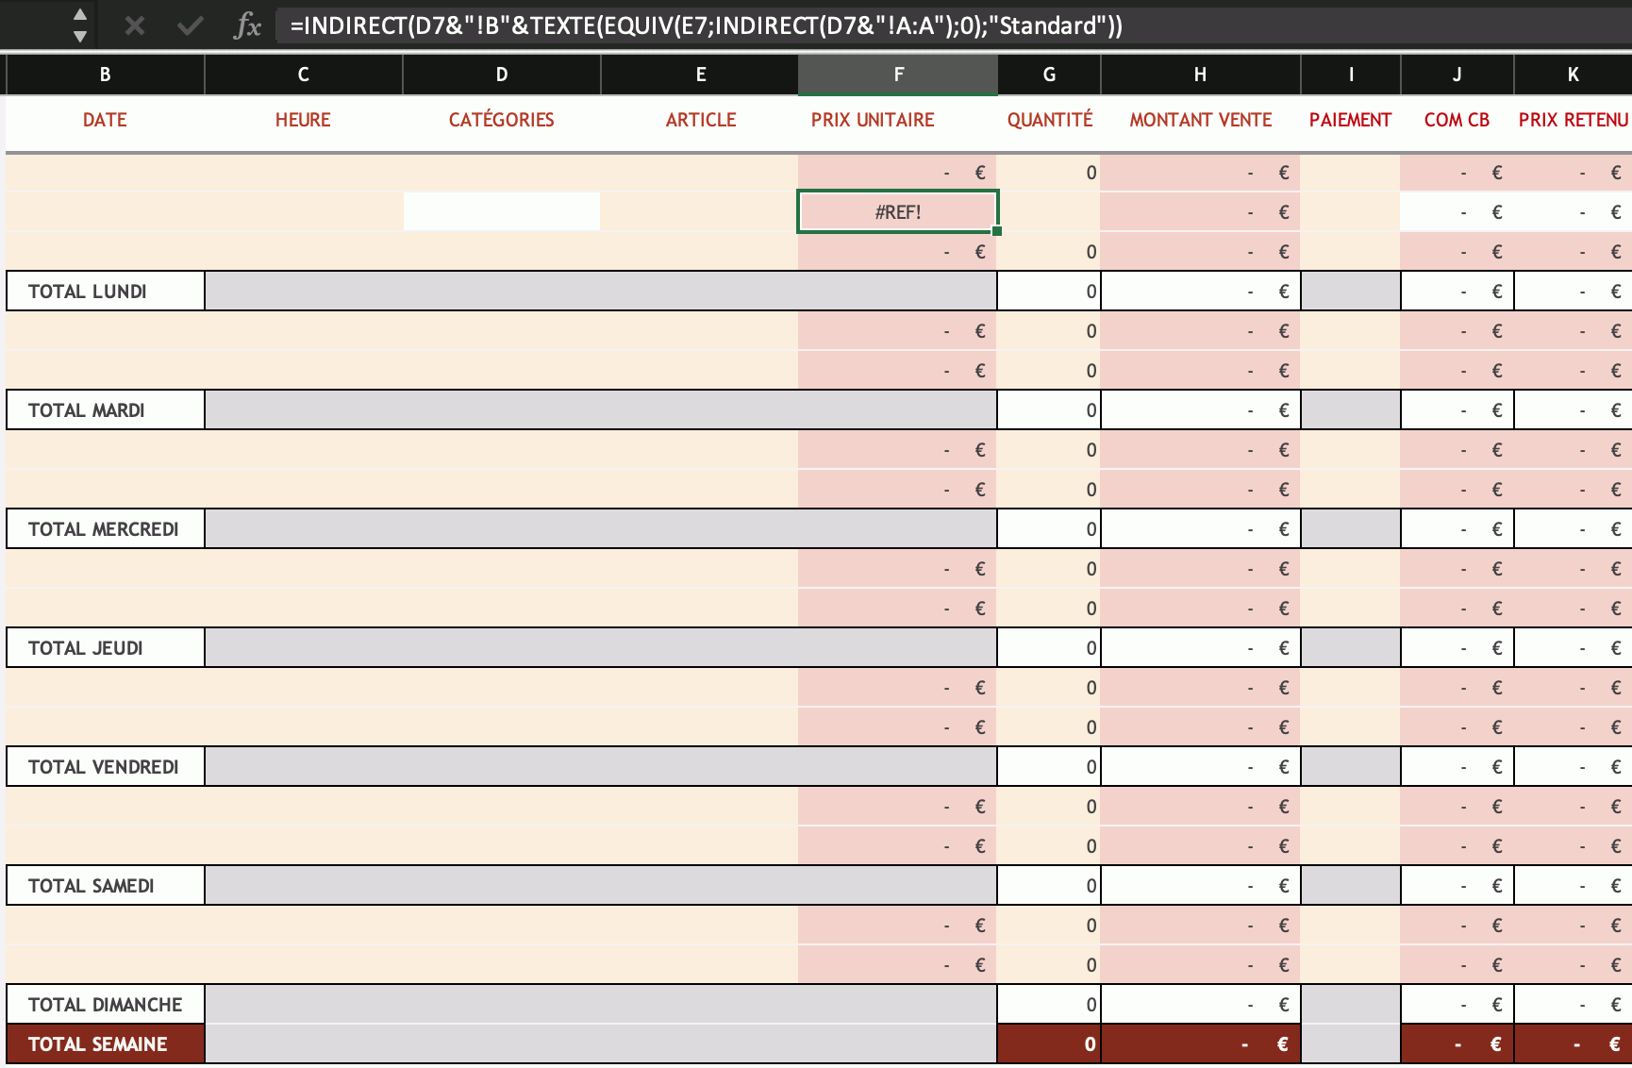Select the cell showing the #REF! error
1632x1068 pixels.
coord(897,211)
